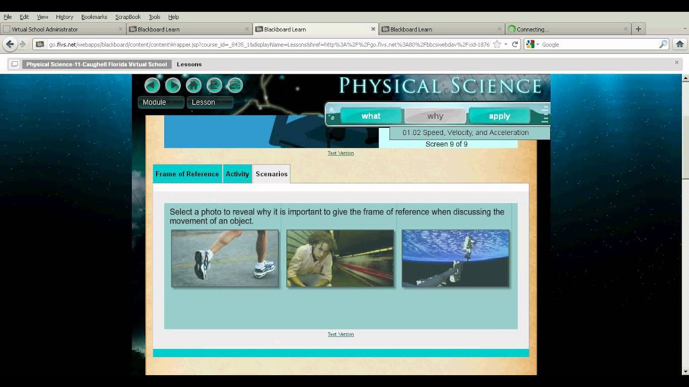Click the 'Screen 9 of 9' indicator
Viewport: 689px width, 387px height.
(x=446, y=144)
